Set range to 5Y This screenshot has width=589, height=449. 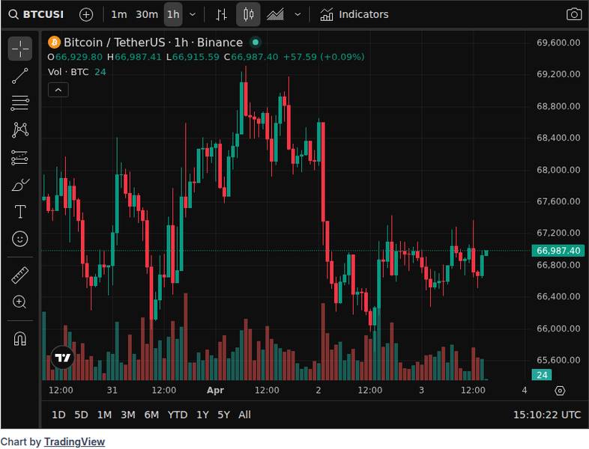coord(223,415)
